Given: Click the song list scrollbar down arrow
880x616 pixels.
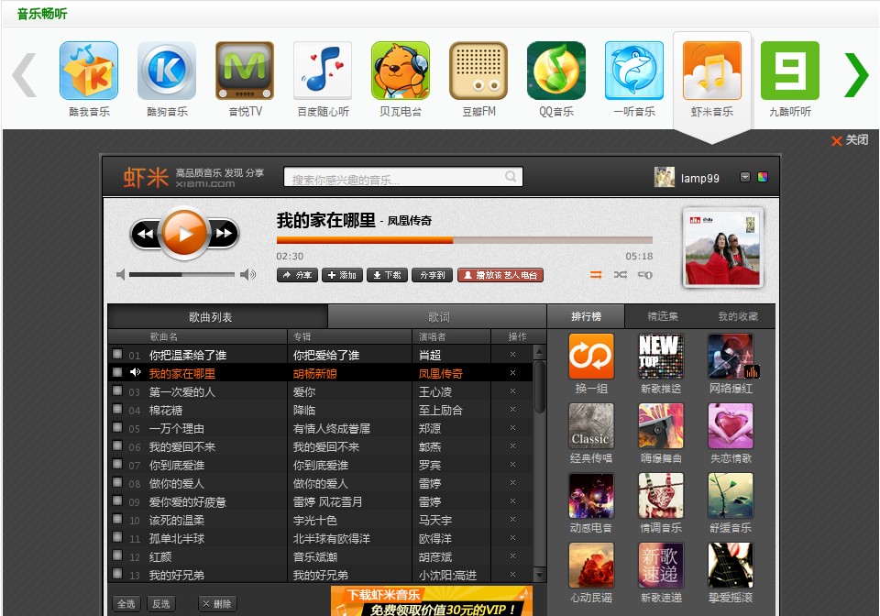Looking at the screenshot, I should [539, 575].
